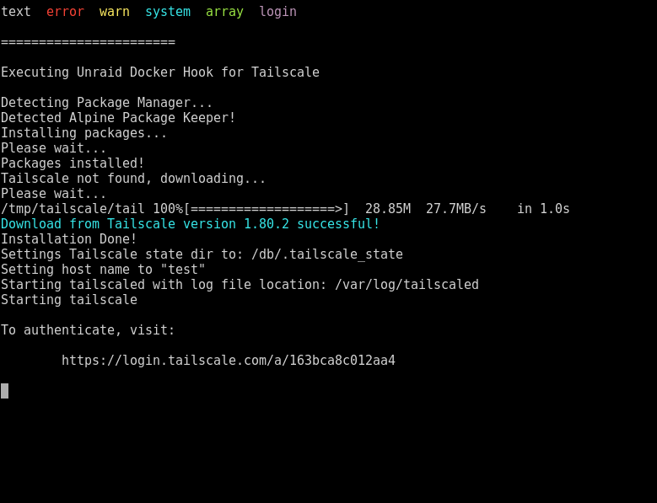Click the 'Executing Unraid Docker Hook for Tailscale' line
This screenshot has width=657, height=503.
point(160,72)
